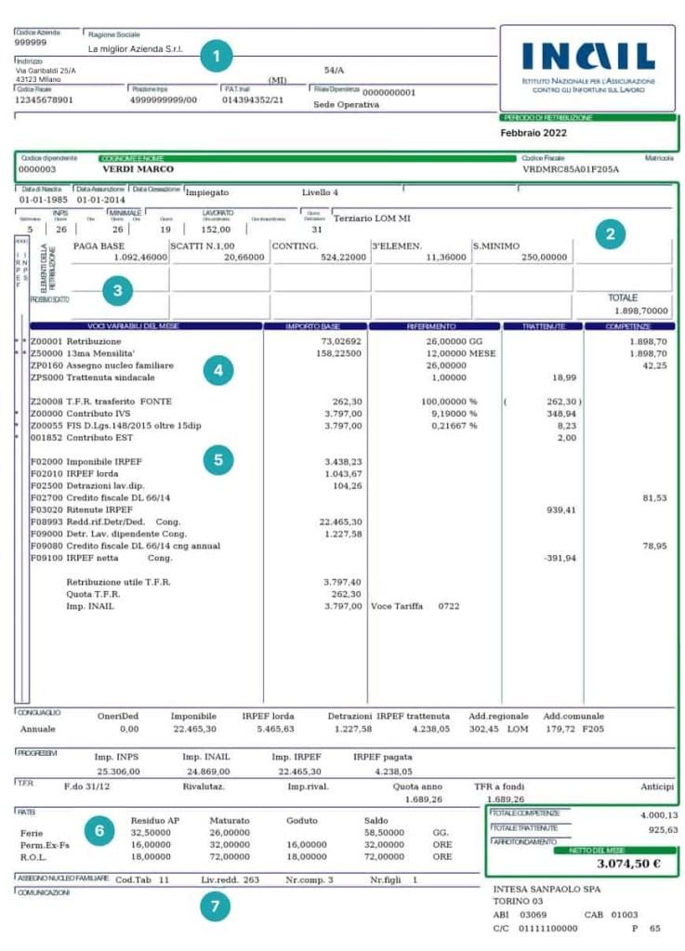Click the company name La miglior Azienda S.r.l.
This screenshot has width=685, height=951.
pos(136,47)
